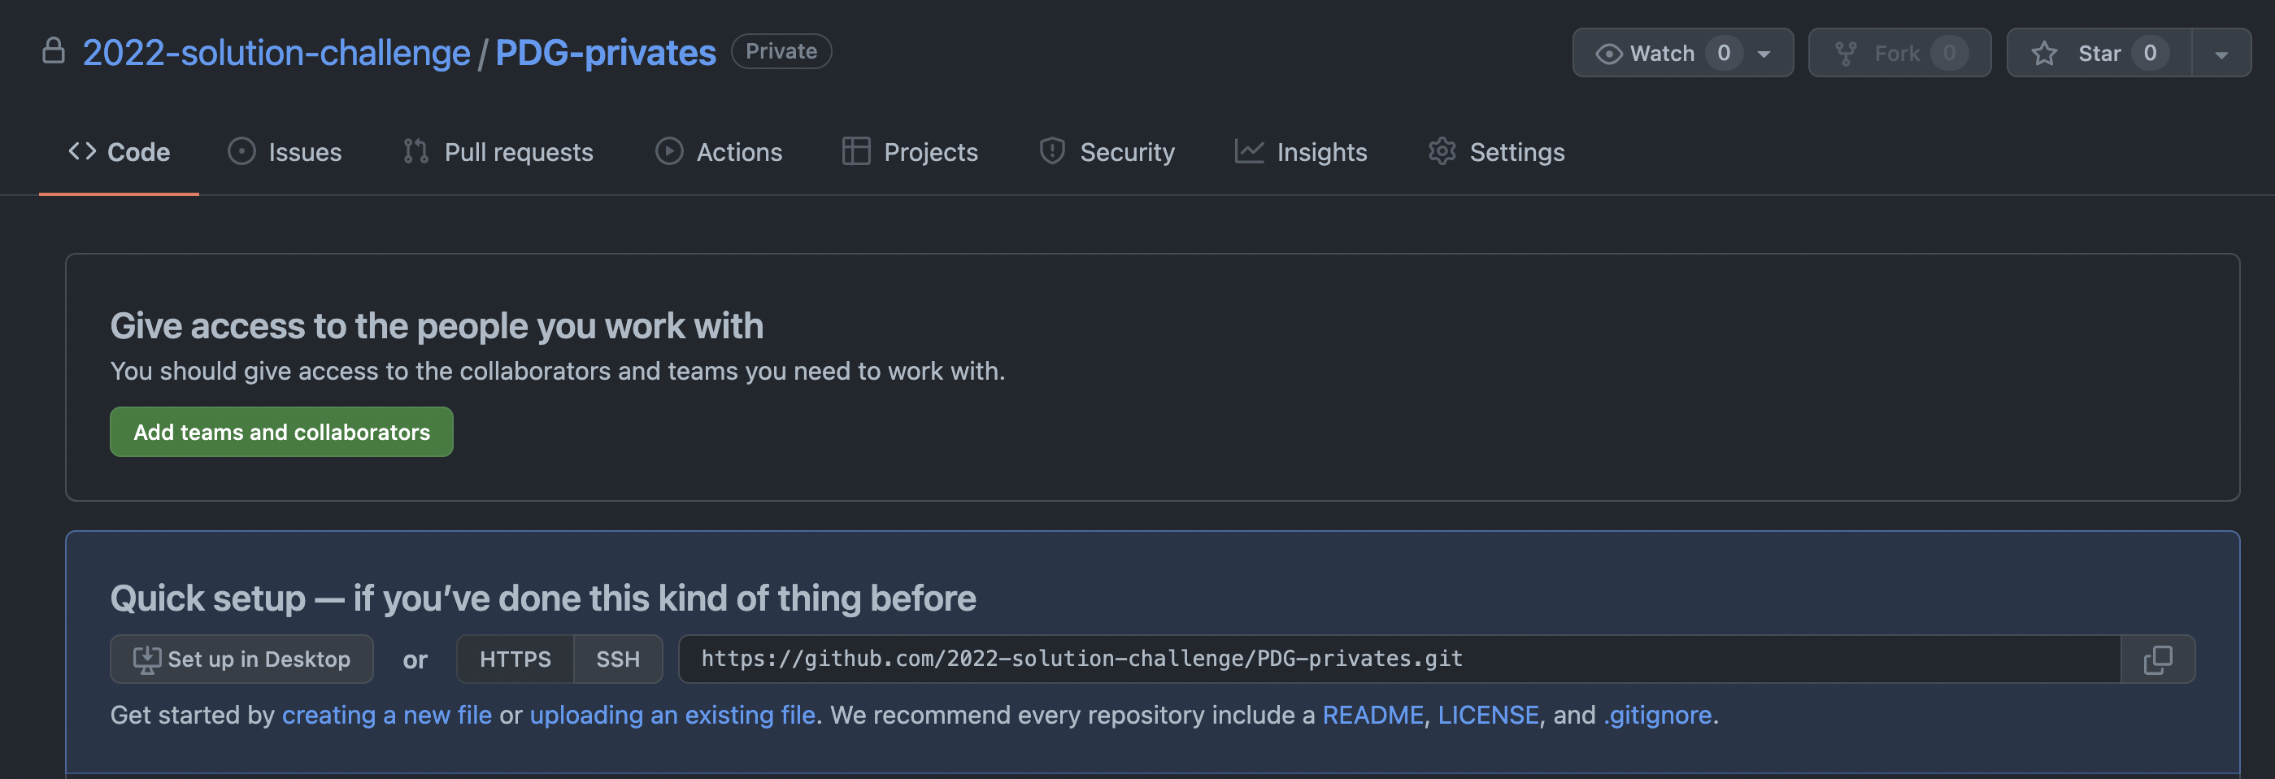The image size is (2275, 779).
Task: Star the repository with star icon
Action: (x=2043, y=54)
